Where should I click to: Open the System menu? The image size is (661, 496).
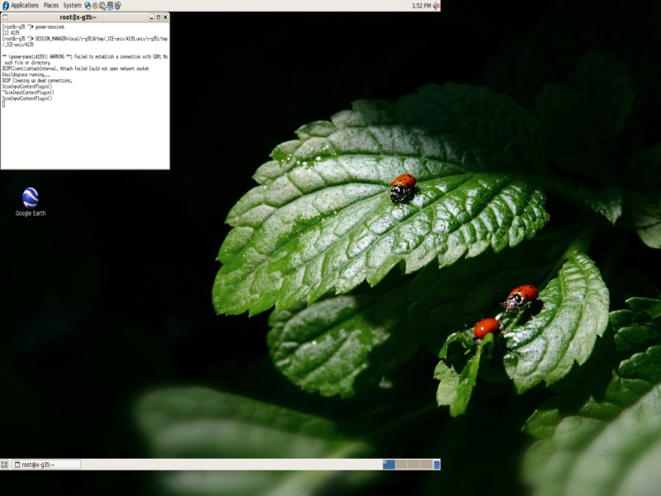pos(73,6)
